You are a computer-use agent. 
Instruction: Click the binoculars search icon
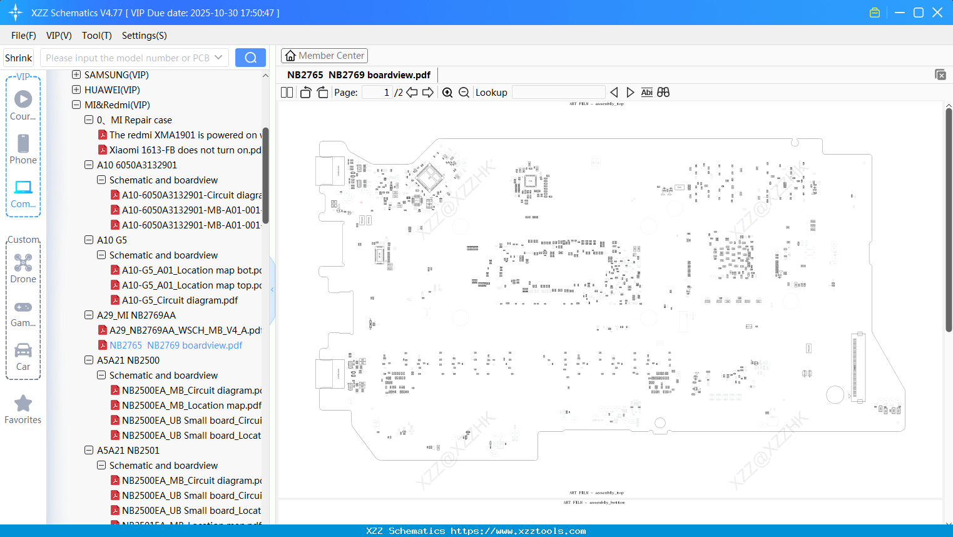coord(663,93)
